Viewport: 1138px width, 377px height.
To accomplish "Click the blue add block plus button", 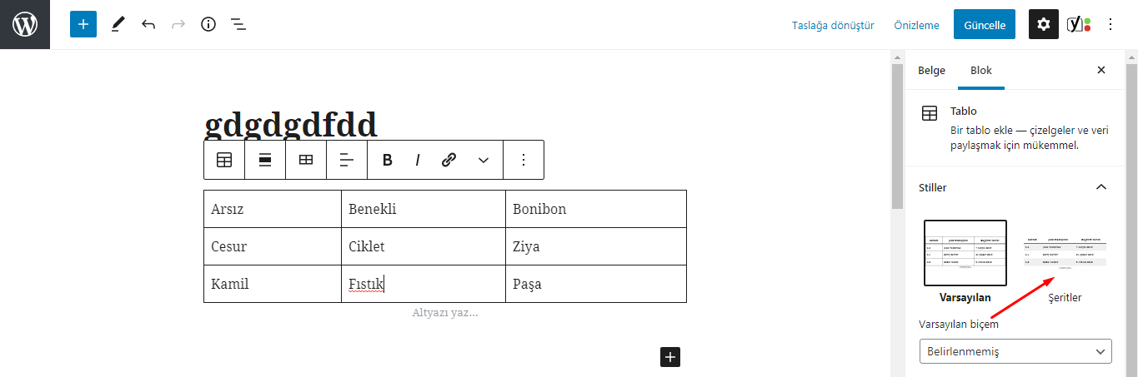I will 83,24.
